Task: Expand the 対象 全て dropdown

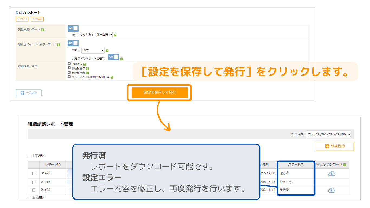Action: click(93, 50)
